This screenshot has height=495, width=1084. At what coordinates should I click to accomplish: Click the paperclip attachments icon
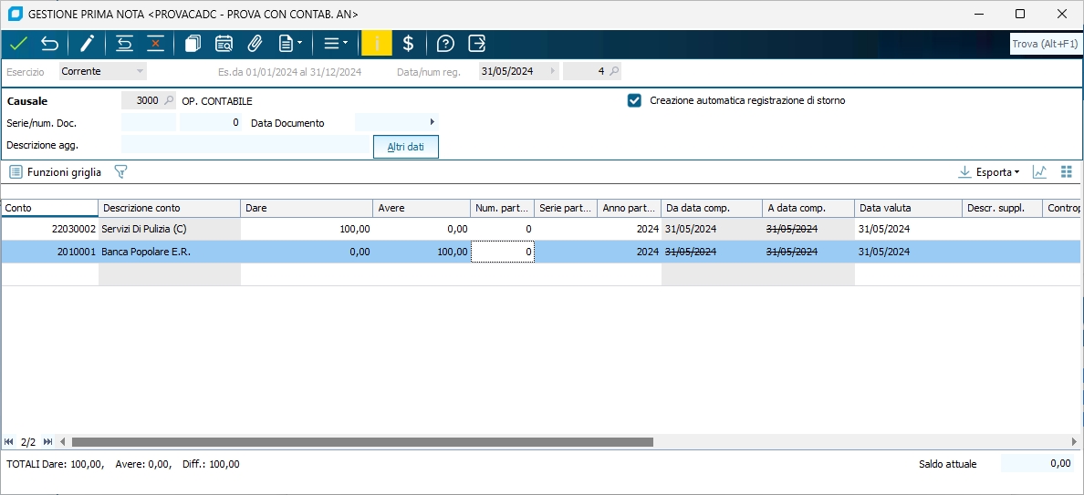pyautogui.click(x=255, y=44)
